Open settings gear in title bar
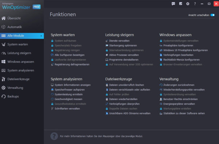Viewport: 219px width, 144px height. [x=188, y=4]
